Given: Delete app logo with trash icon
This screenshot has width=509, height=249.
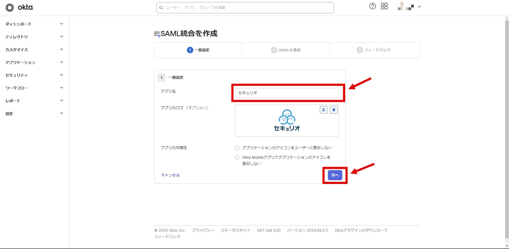Looking at the screenshot, I should 334,110.
